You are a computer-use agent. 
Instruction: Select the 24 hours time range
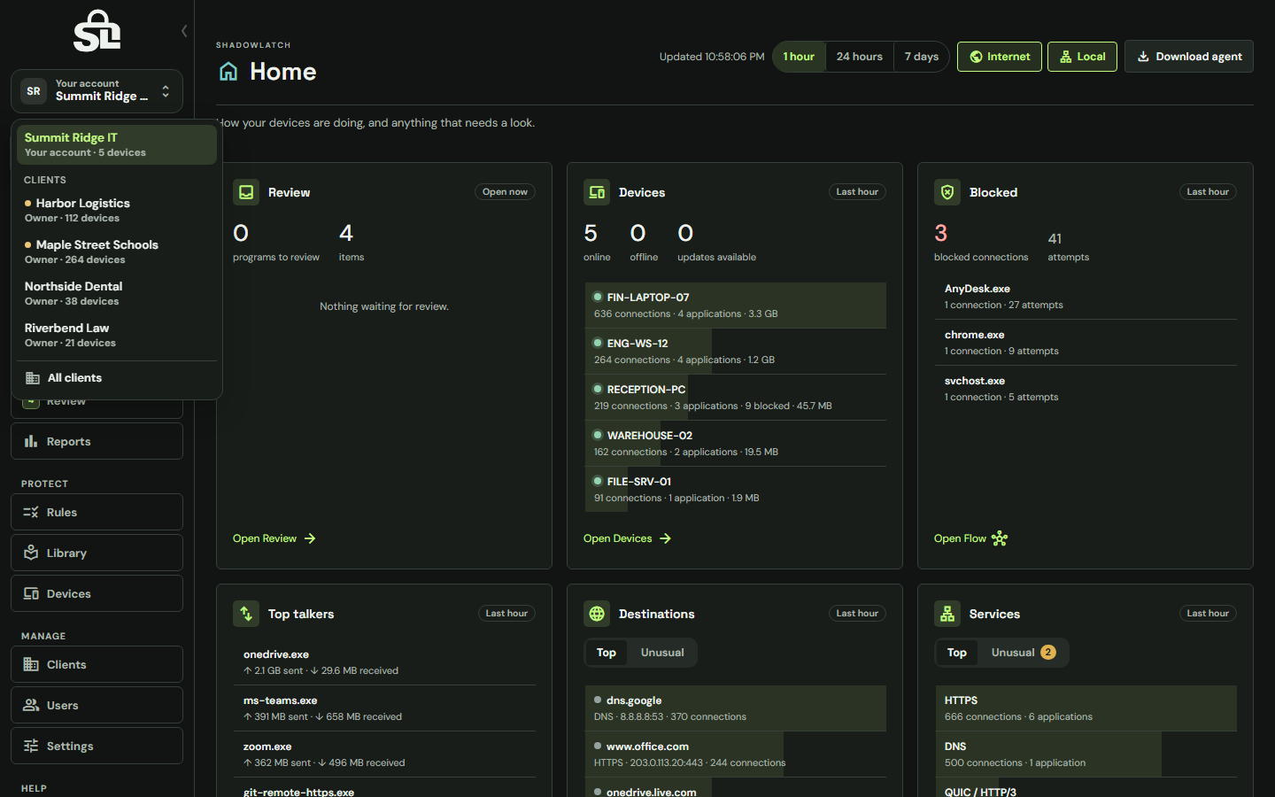(x=859, y=57)
